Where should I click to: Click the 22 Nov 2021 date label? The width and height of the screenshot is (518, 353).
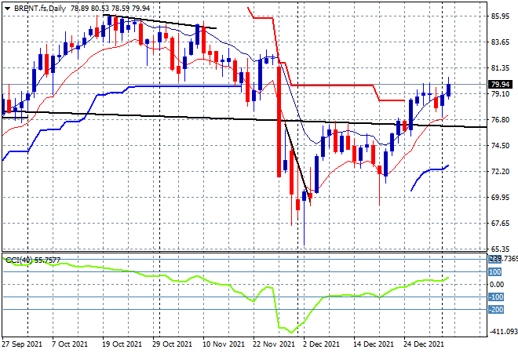274,344
